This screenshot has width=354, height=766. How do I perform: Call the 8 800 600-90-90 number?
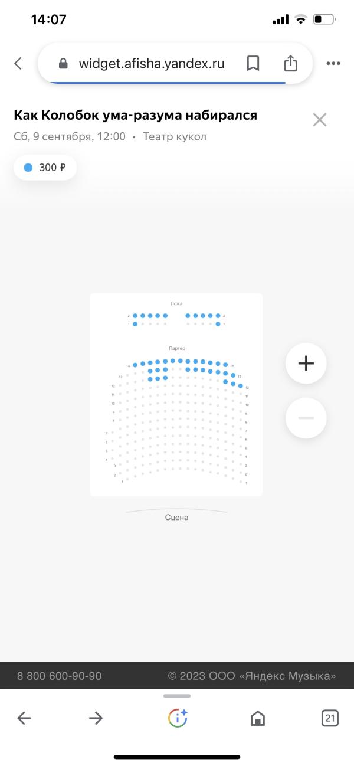(59, 676)
